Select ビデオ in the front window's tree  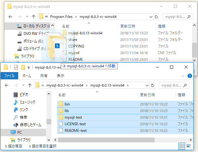coord(21,95)
